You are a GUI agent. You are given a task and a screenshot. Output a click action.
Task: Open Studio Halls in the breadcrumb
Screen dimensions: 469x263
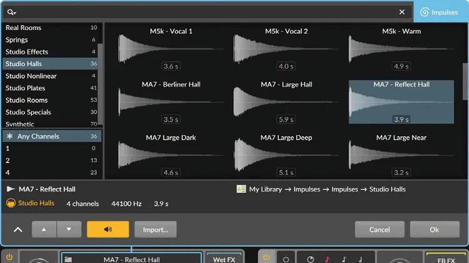(x=387, y=189)
